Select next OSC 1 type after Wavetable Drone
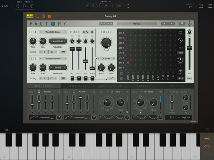This screenshot has width=214, height=160. coord(65,32)
